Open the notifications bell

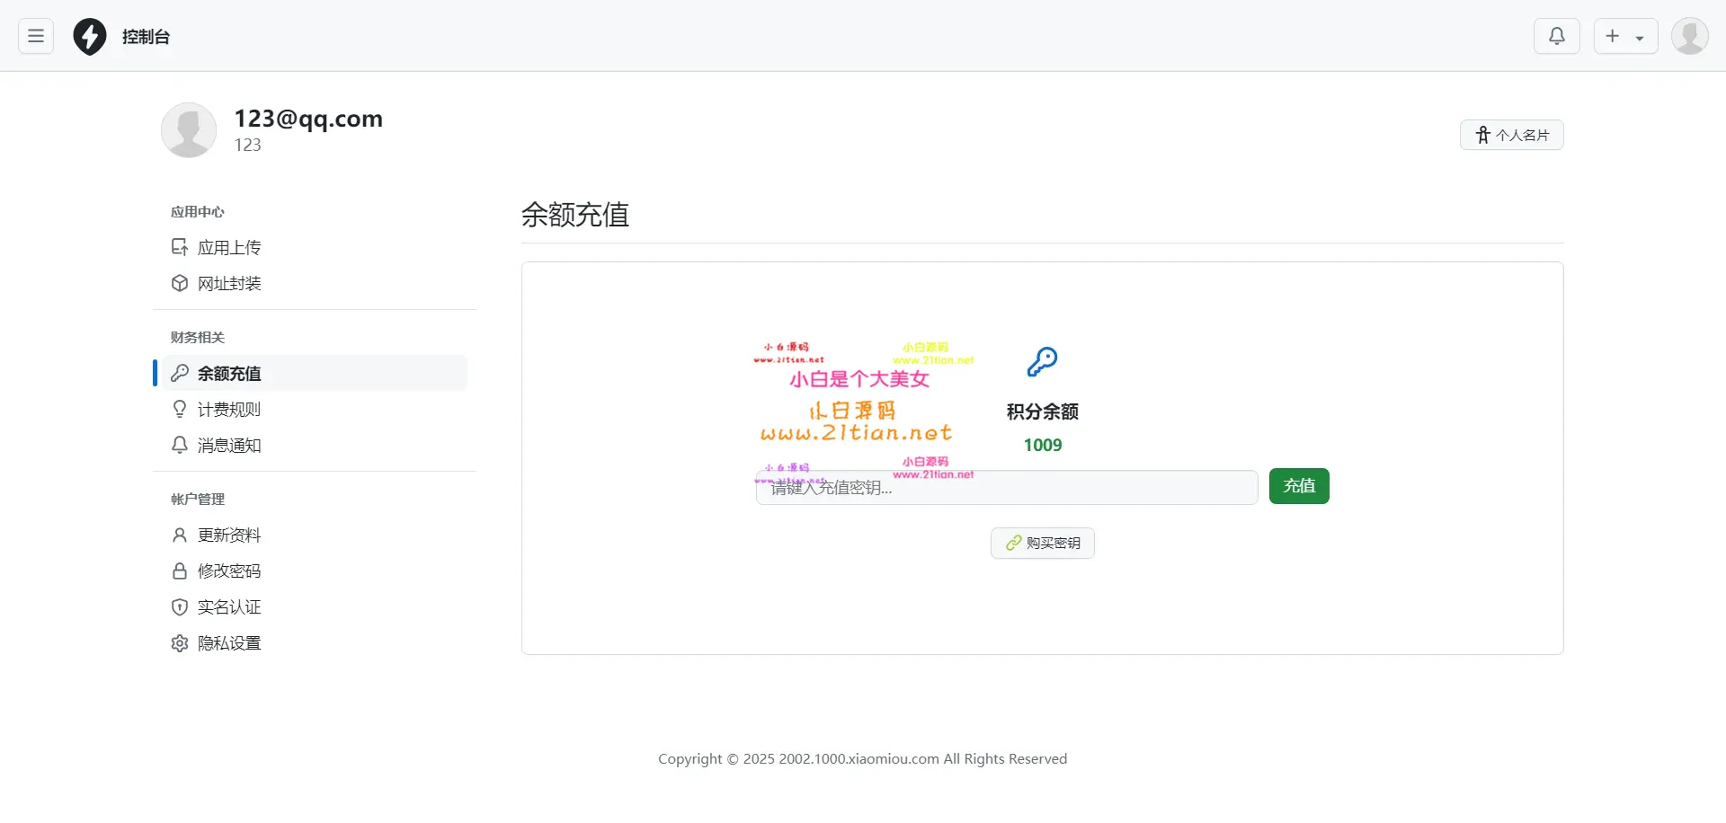pyautogui.click(x=1556, y=36)
